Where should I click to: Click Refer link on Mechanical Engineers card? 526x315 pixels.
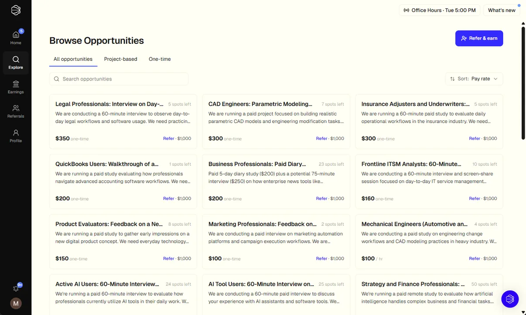[475, 259]
